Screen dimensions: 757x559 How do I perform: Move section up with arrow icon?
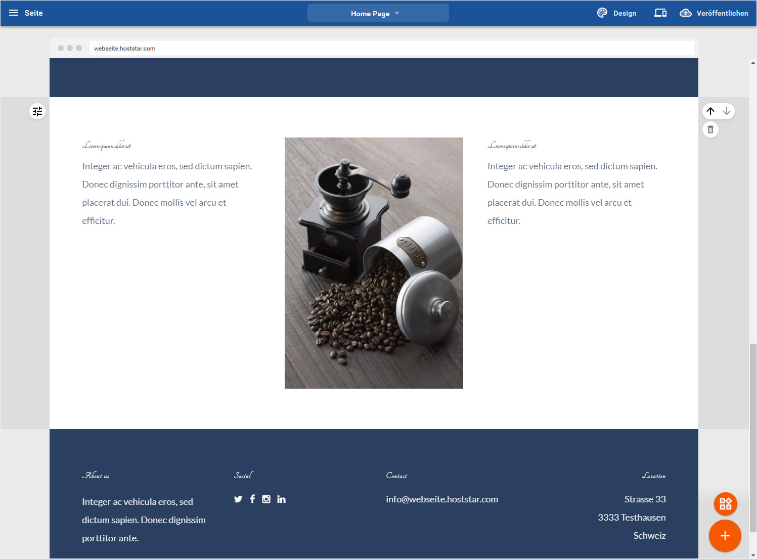(710, 111)
